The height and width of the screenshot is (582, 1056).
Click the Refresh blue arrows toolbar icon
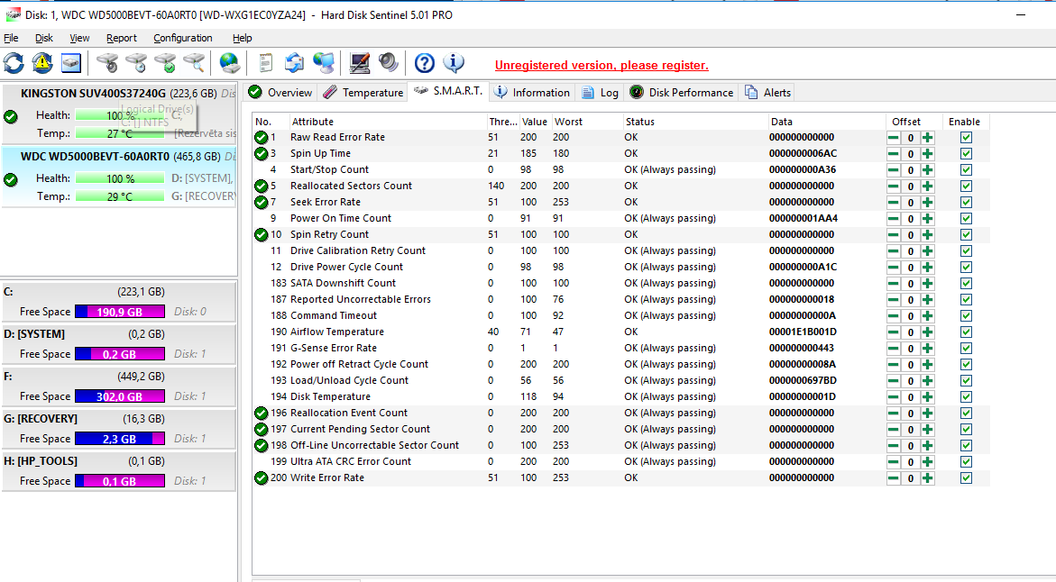(14, 63)
